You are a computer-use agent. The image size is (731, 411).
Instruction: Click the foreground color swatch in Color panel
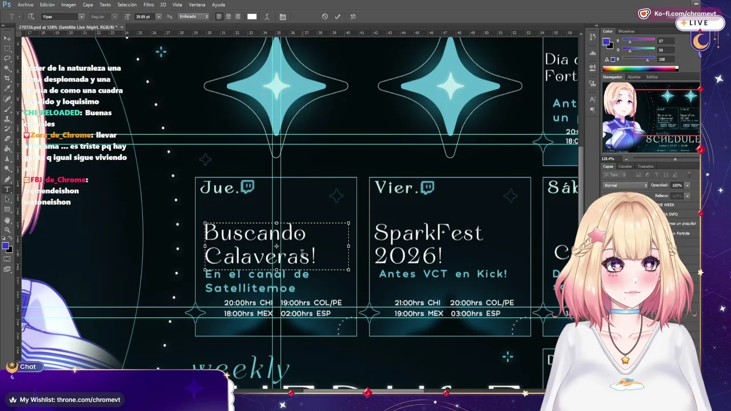[x=606, y=42]
